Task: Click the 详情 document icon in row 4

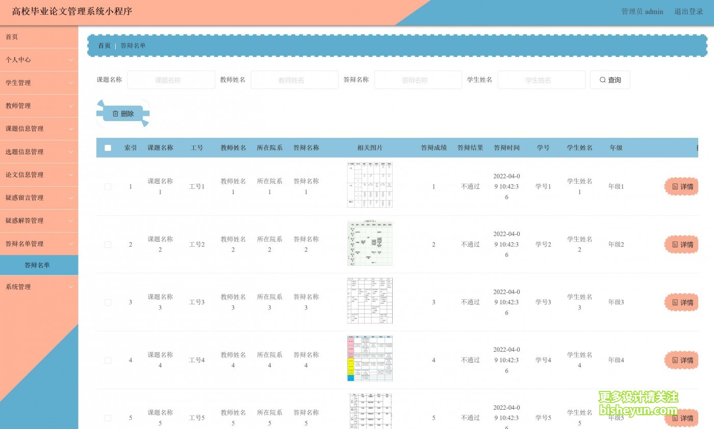Action: point(675,360)
